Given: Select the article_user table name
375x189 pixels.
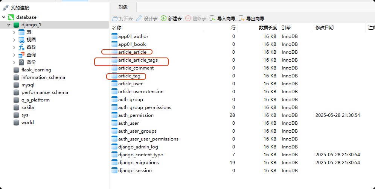Looking at the screenshot, I should 130,84.
